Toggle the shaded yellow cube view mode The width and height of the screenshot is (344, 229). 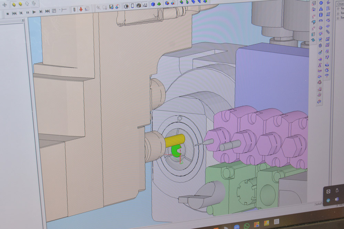(x=14, y=4)
